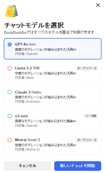Screen dimensions: 105x173
Task: Click the colored tags icon at the top
Action: click(x=12, y=11)
